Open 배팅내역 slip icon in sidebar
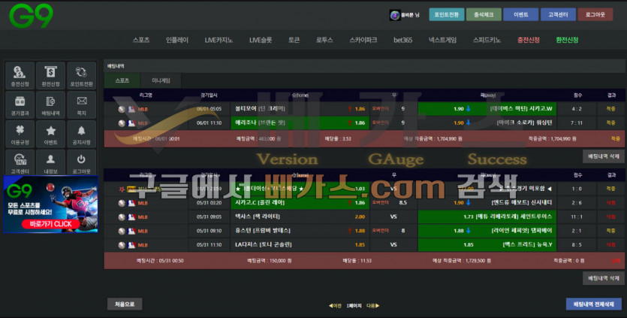This screenshot has height=318, width=627. 50,104
